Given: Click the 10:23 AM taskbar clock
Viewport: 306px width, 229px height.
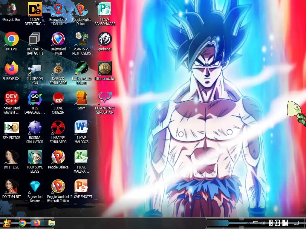Looking at the screenshot, I should coord(278,223).
